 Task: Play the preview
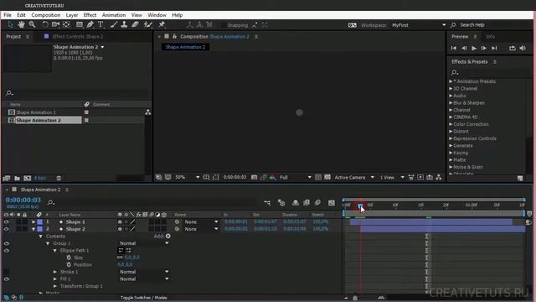[474, 49]
